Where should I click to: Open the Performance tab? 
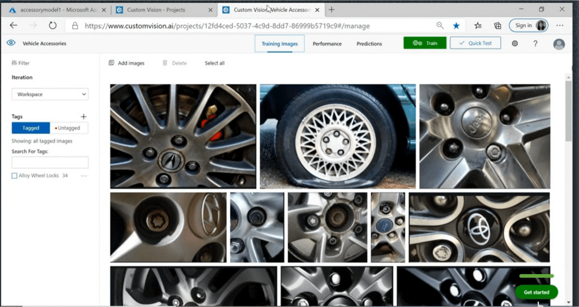click(x=327, y=44)
